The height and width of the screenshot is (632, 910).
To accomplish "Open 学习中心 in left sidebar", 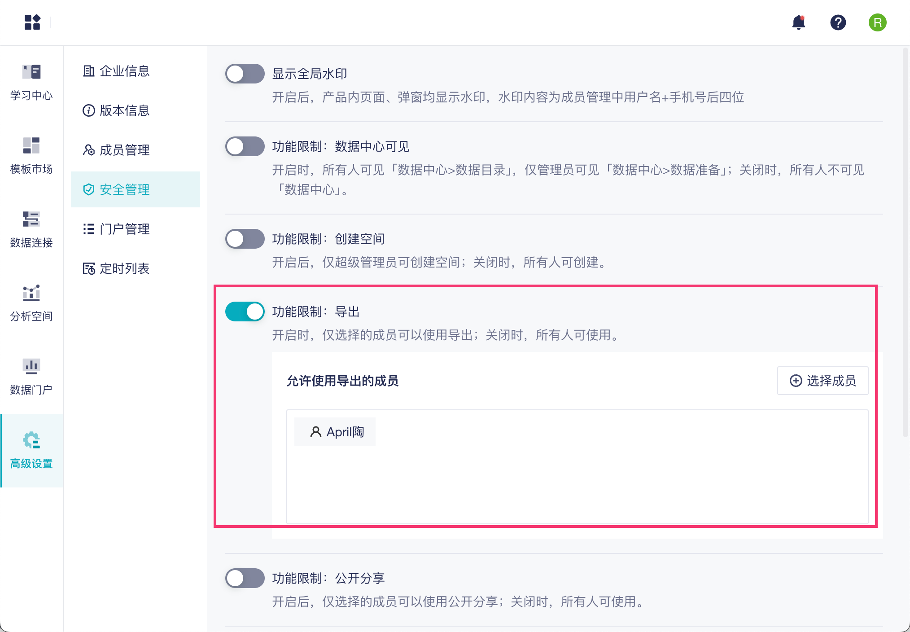I will click(x=31, y=83).
